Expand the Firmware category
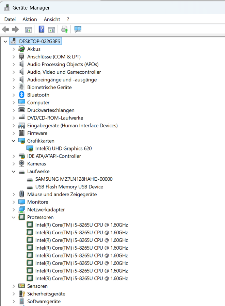Image resolution: width=225 pixels, height=306 pixels. pos(14,133)
